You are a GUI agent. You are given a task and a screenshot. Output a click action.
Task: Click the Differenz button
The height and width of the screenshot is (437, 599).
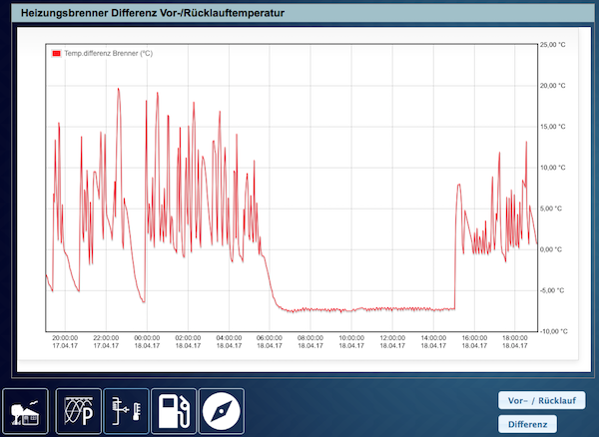[527, 424]
